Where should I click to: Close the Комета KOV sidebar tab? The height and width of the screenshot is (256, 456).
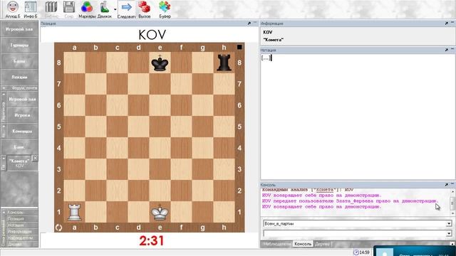point(35,158)
